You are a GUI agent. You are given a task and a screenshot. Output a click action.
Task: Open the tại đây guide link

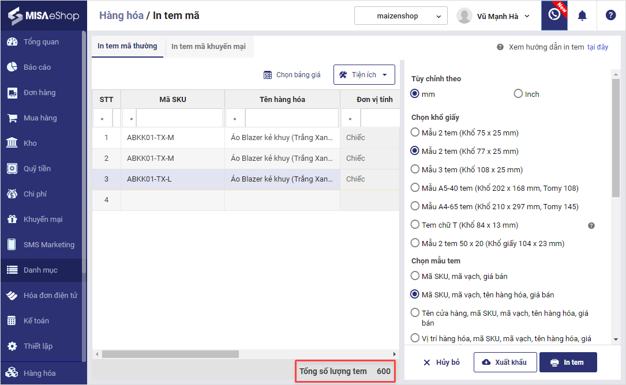(598, 47)
